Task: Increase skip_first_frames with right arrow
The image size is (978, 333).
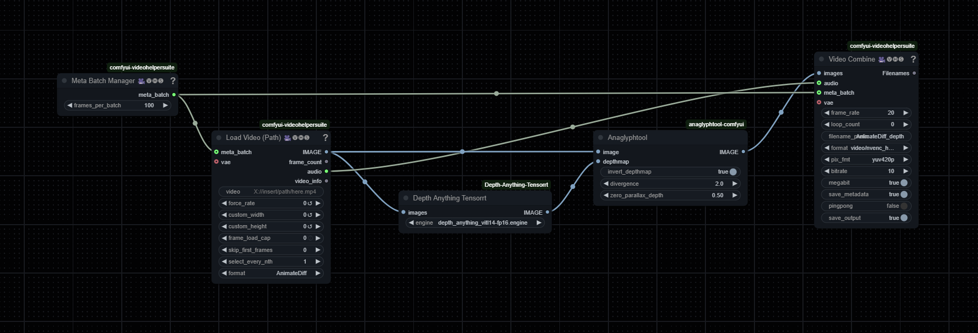Action: [318, 250]
